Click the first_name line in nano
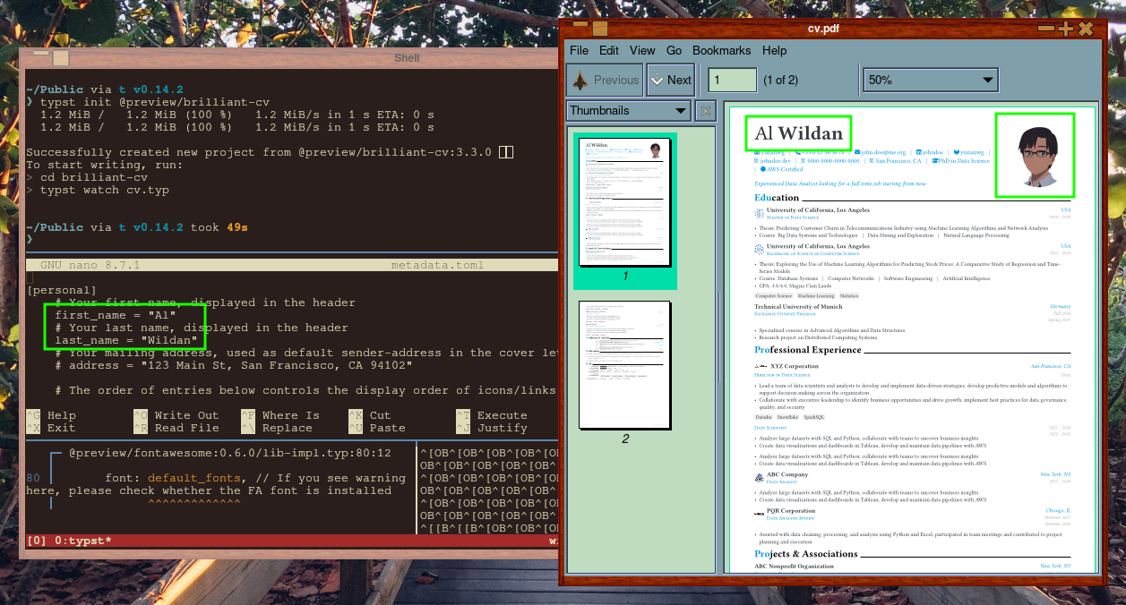This screenshot has width=1126, height=605. 116,315
